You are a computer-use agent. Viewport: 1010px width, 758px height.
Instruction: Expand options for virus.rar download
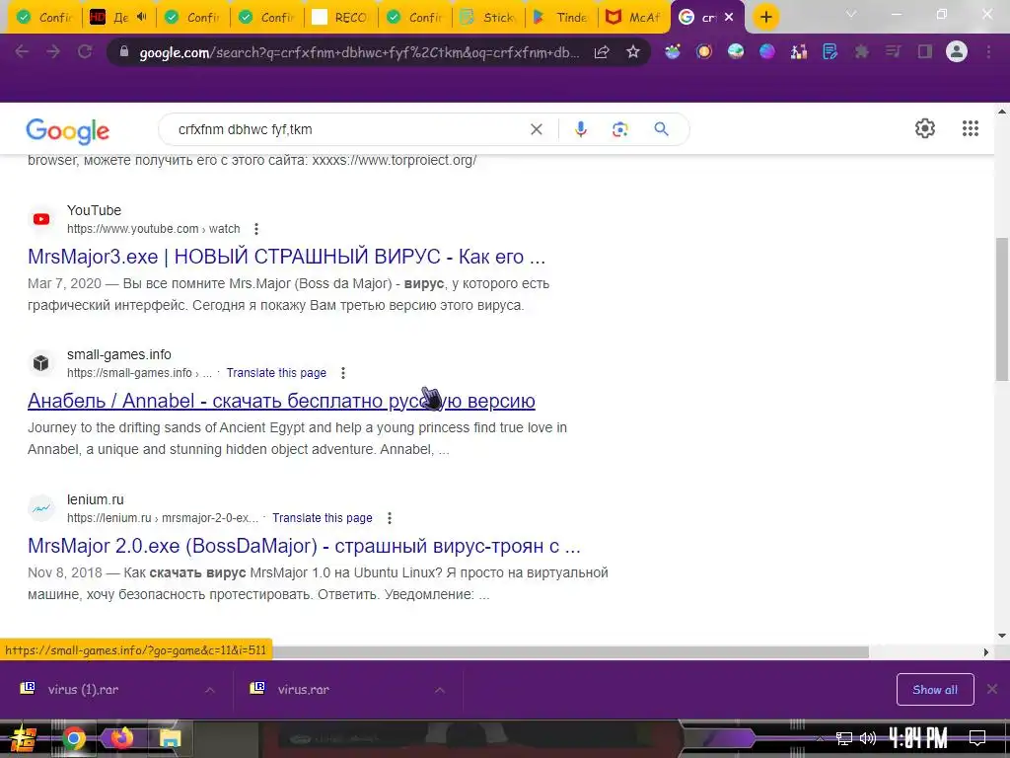[x=439, y=690]
